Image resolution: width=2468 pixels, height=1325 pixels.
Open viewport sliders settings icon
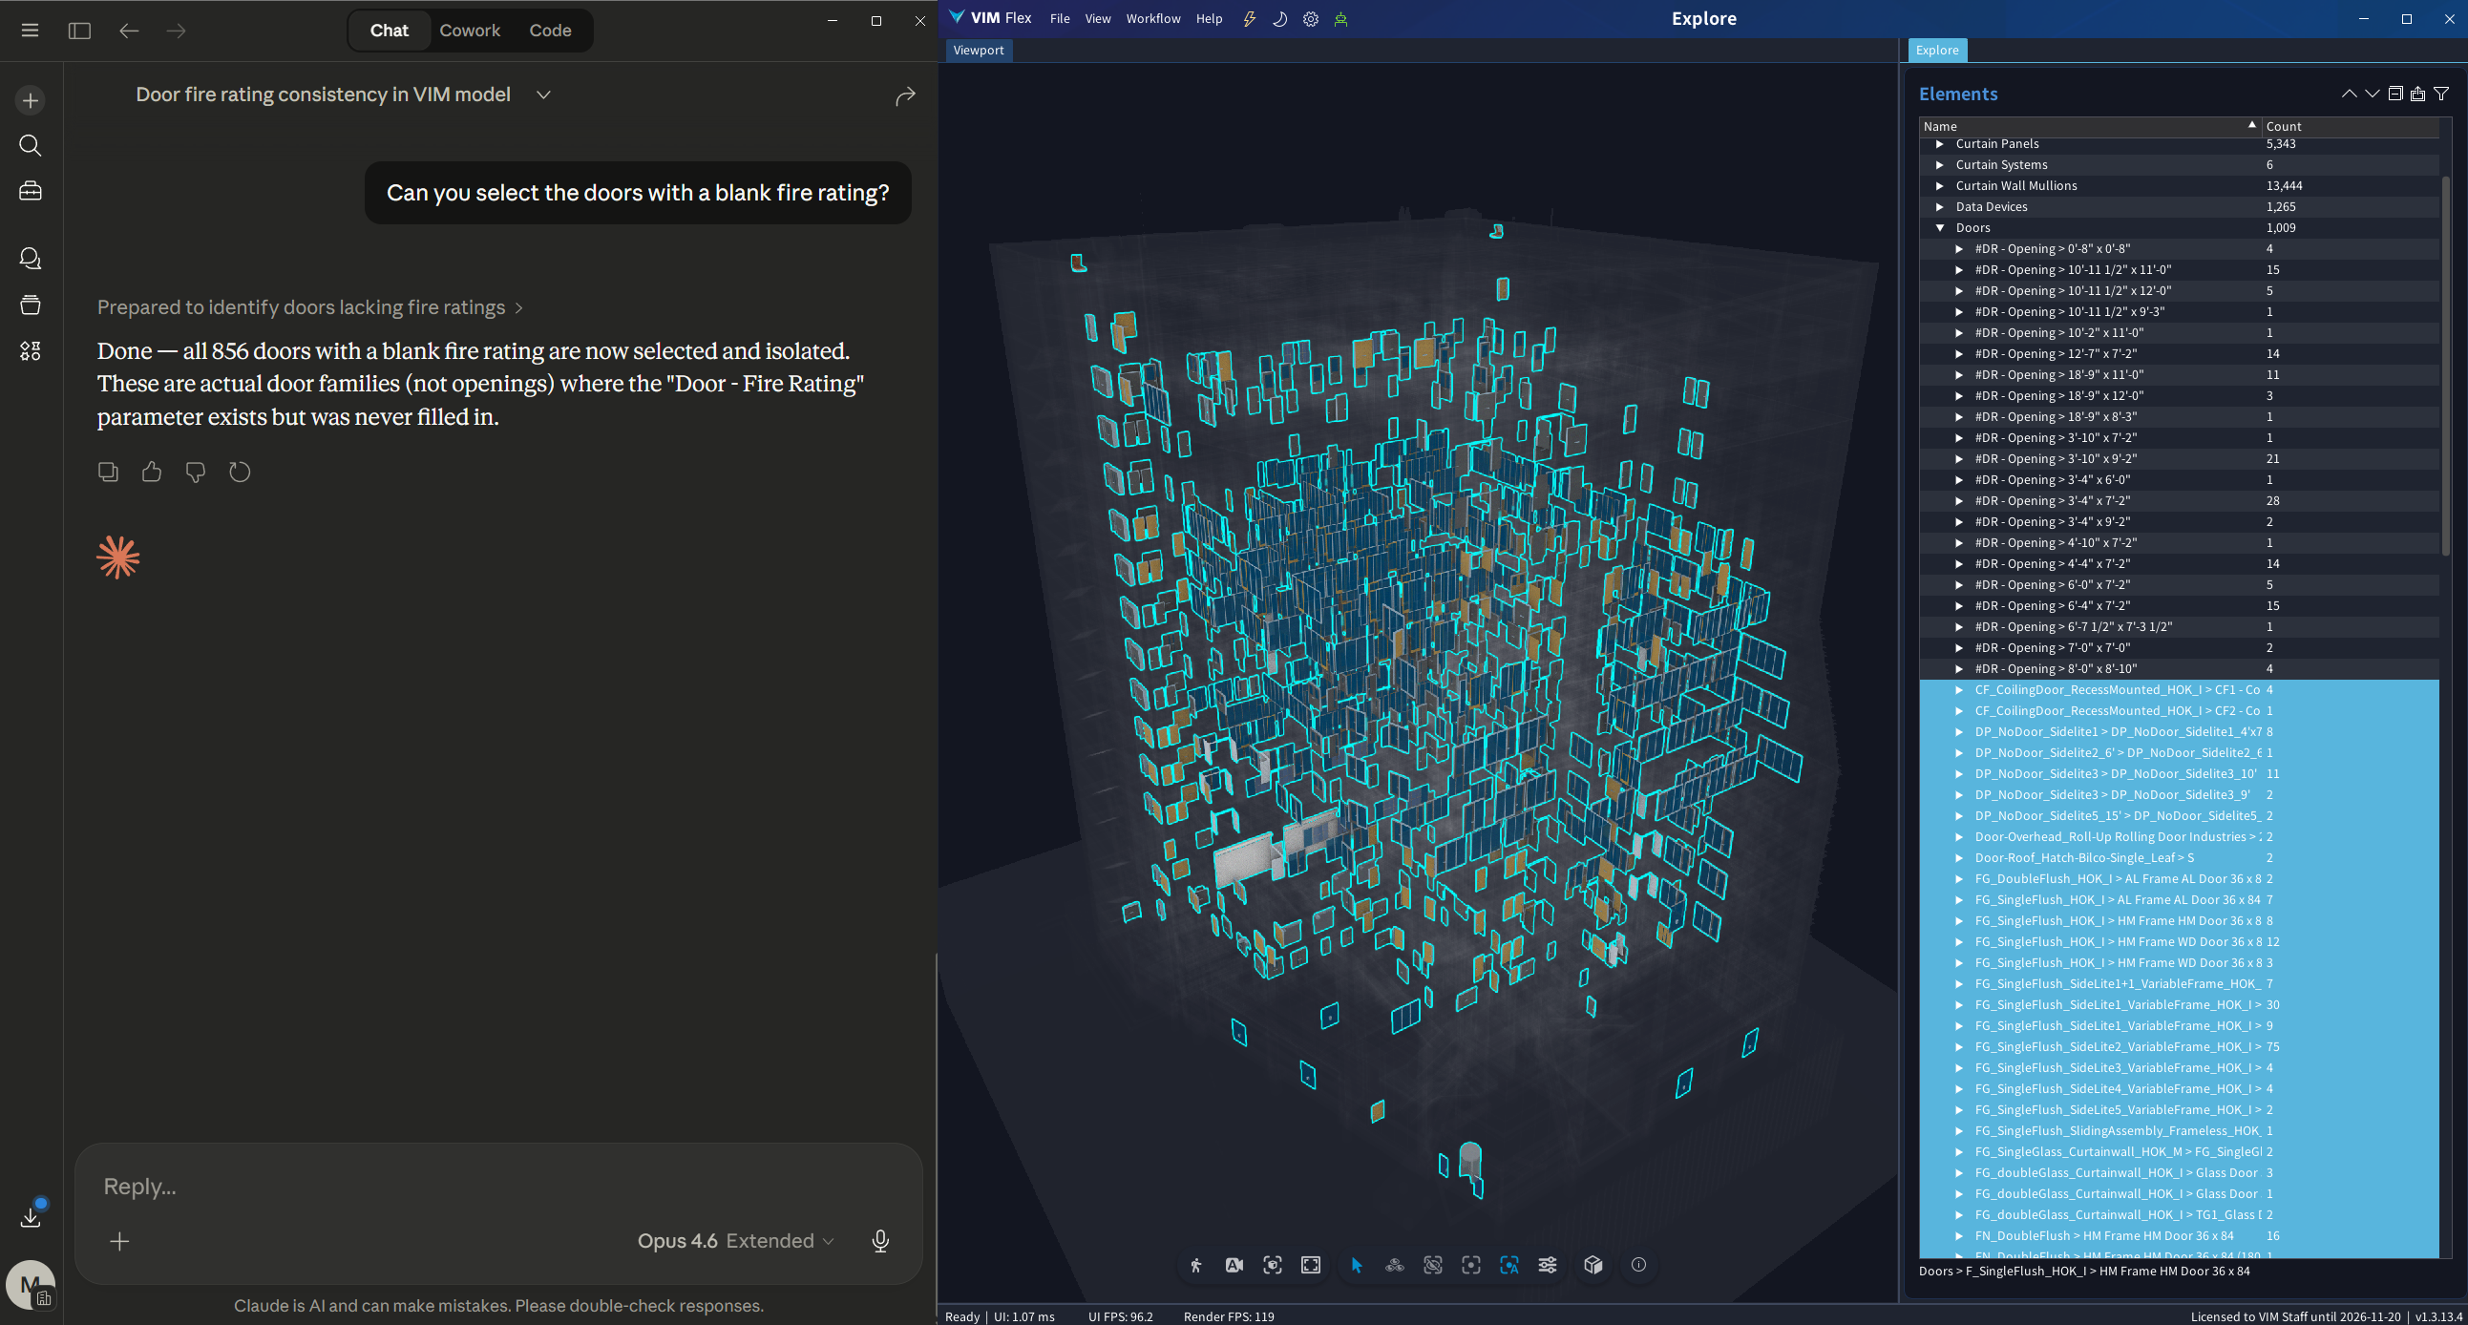point(1548,1266)
